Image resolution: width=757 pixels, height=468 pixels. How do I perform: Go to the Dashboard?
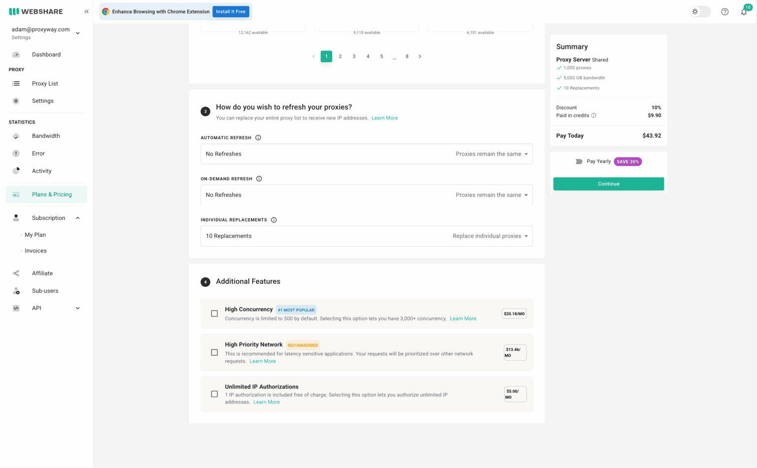tap(46, 54)
